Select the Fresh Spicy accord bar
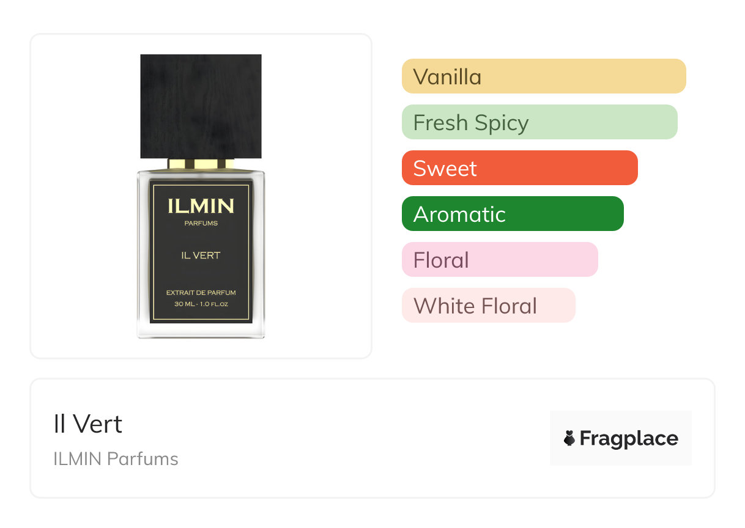The height and width of the screenshot is (528, 745). [539, 122]
